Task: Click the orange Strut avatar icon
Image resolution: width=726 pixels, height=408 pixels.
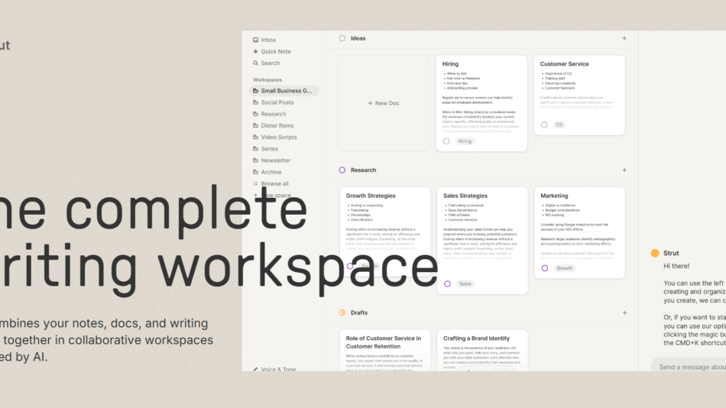Action: click(x=654, y=253)
